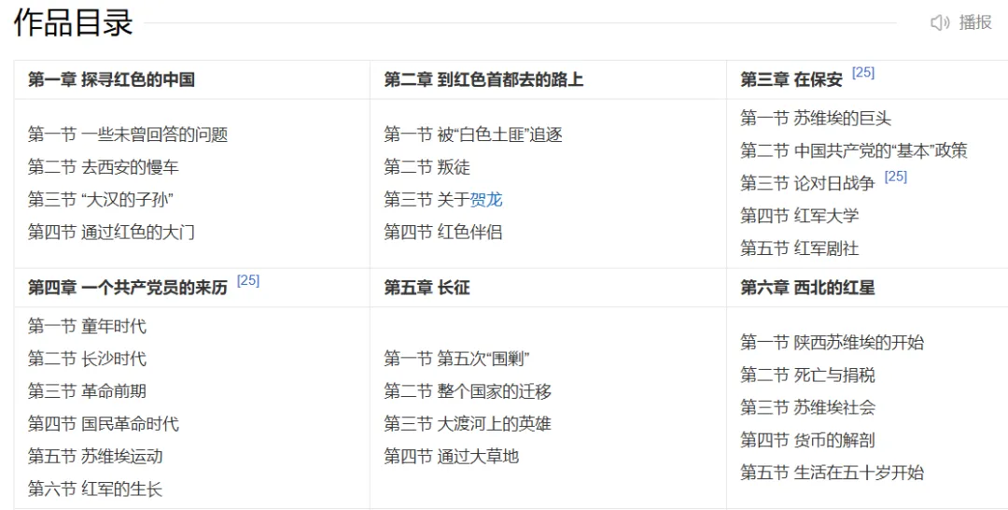Open the 贺龙 hyperlink
Viewport: 1008px width, 510px height.
click(486, 199)
